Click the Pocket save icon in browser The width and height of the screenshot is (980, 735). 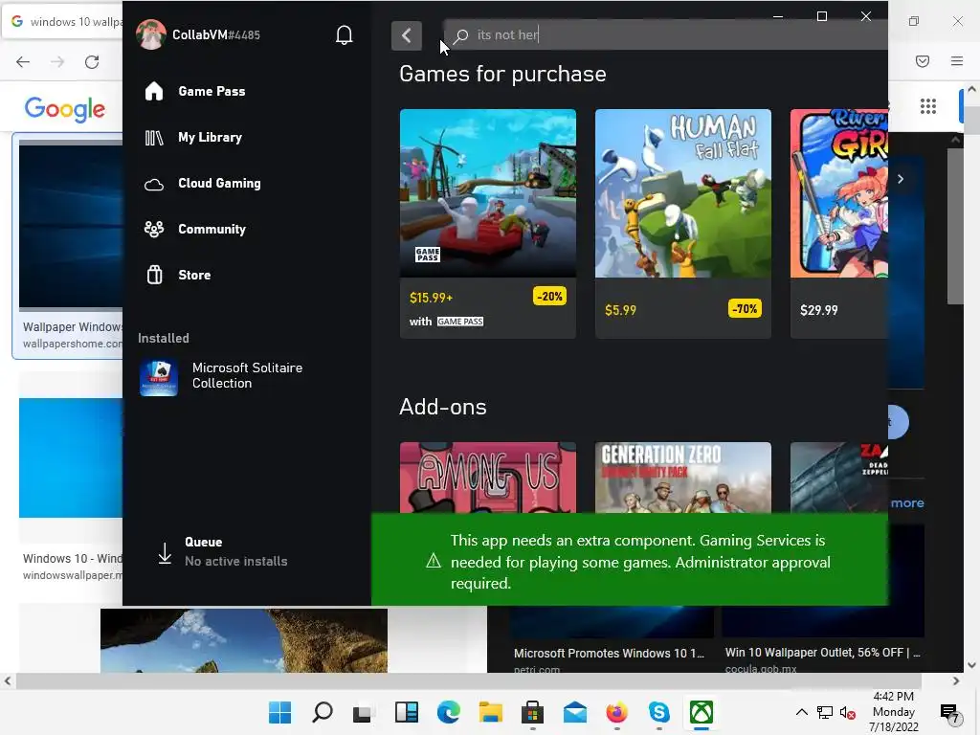pyautogui.click(x=923, y=61)
